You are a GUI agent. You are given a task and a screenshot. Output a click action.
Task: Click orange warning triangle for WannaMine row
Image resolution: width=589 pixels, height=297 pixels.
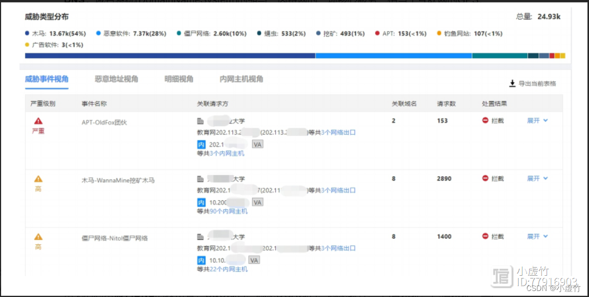pyautogui.click(x=38, y=179)
